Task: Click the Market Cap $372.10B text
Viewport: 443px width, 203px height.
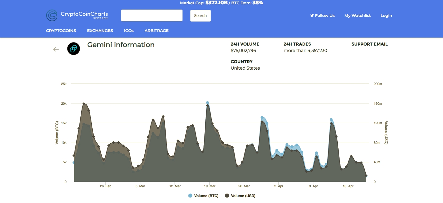Action: coord(204,3)
